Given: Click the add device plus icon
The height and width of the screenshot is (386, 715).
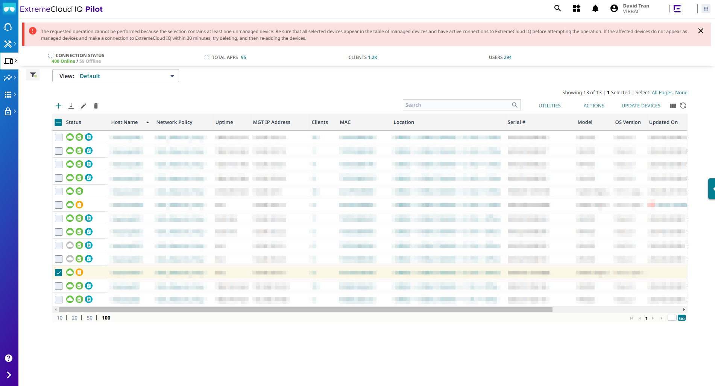Looking at the screenshot, I should click(59, 106).
